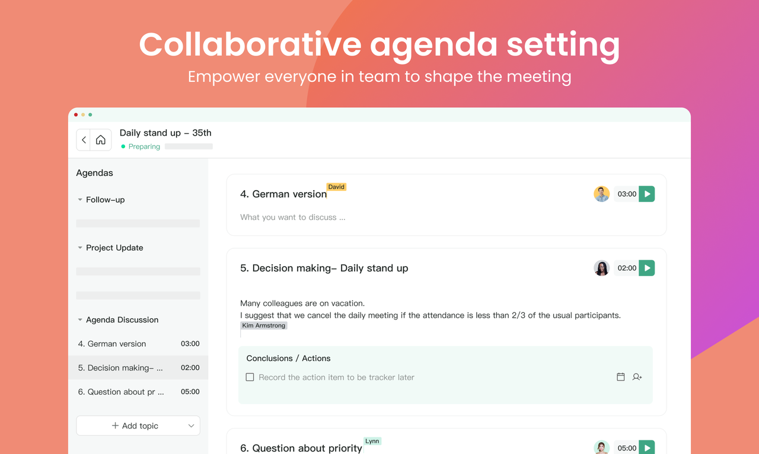Open Add topic dropdown chevron
This screenshot has width=759, height=454.
pos(191,426)
